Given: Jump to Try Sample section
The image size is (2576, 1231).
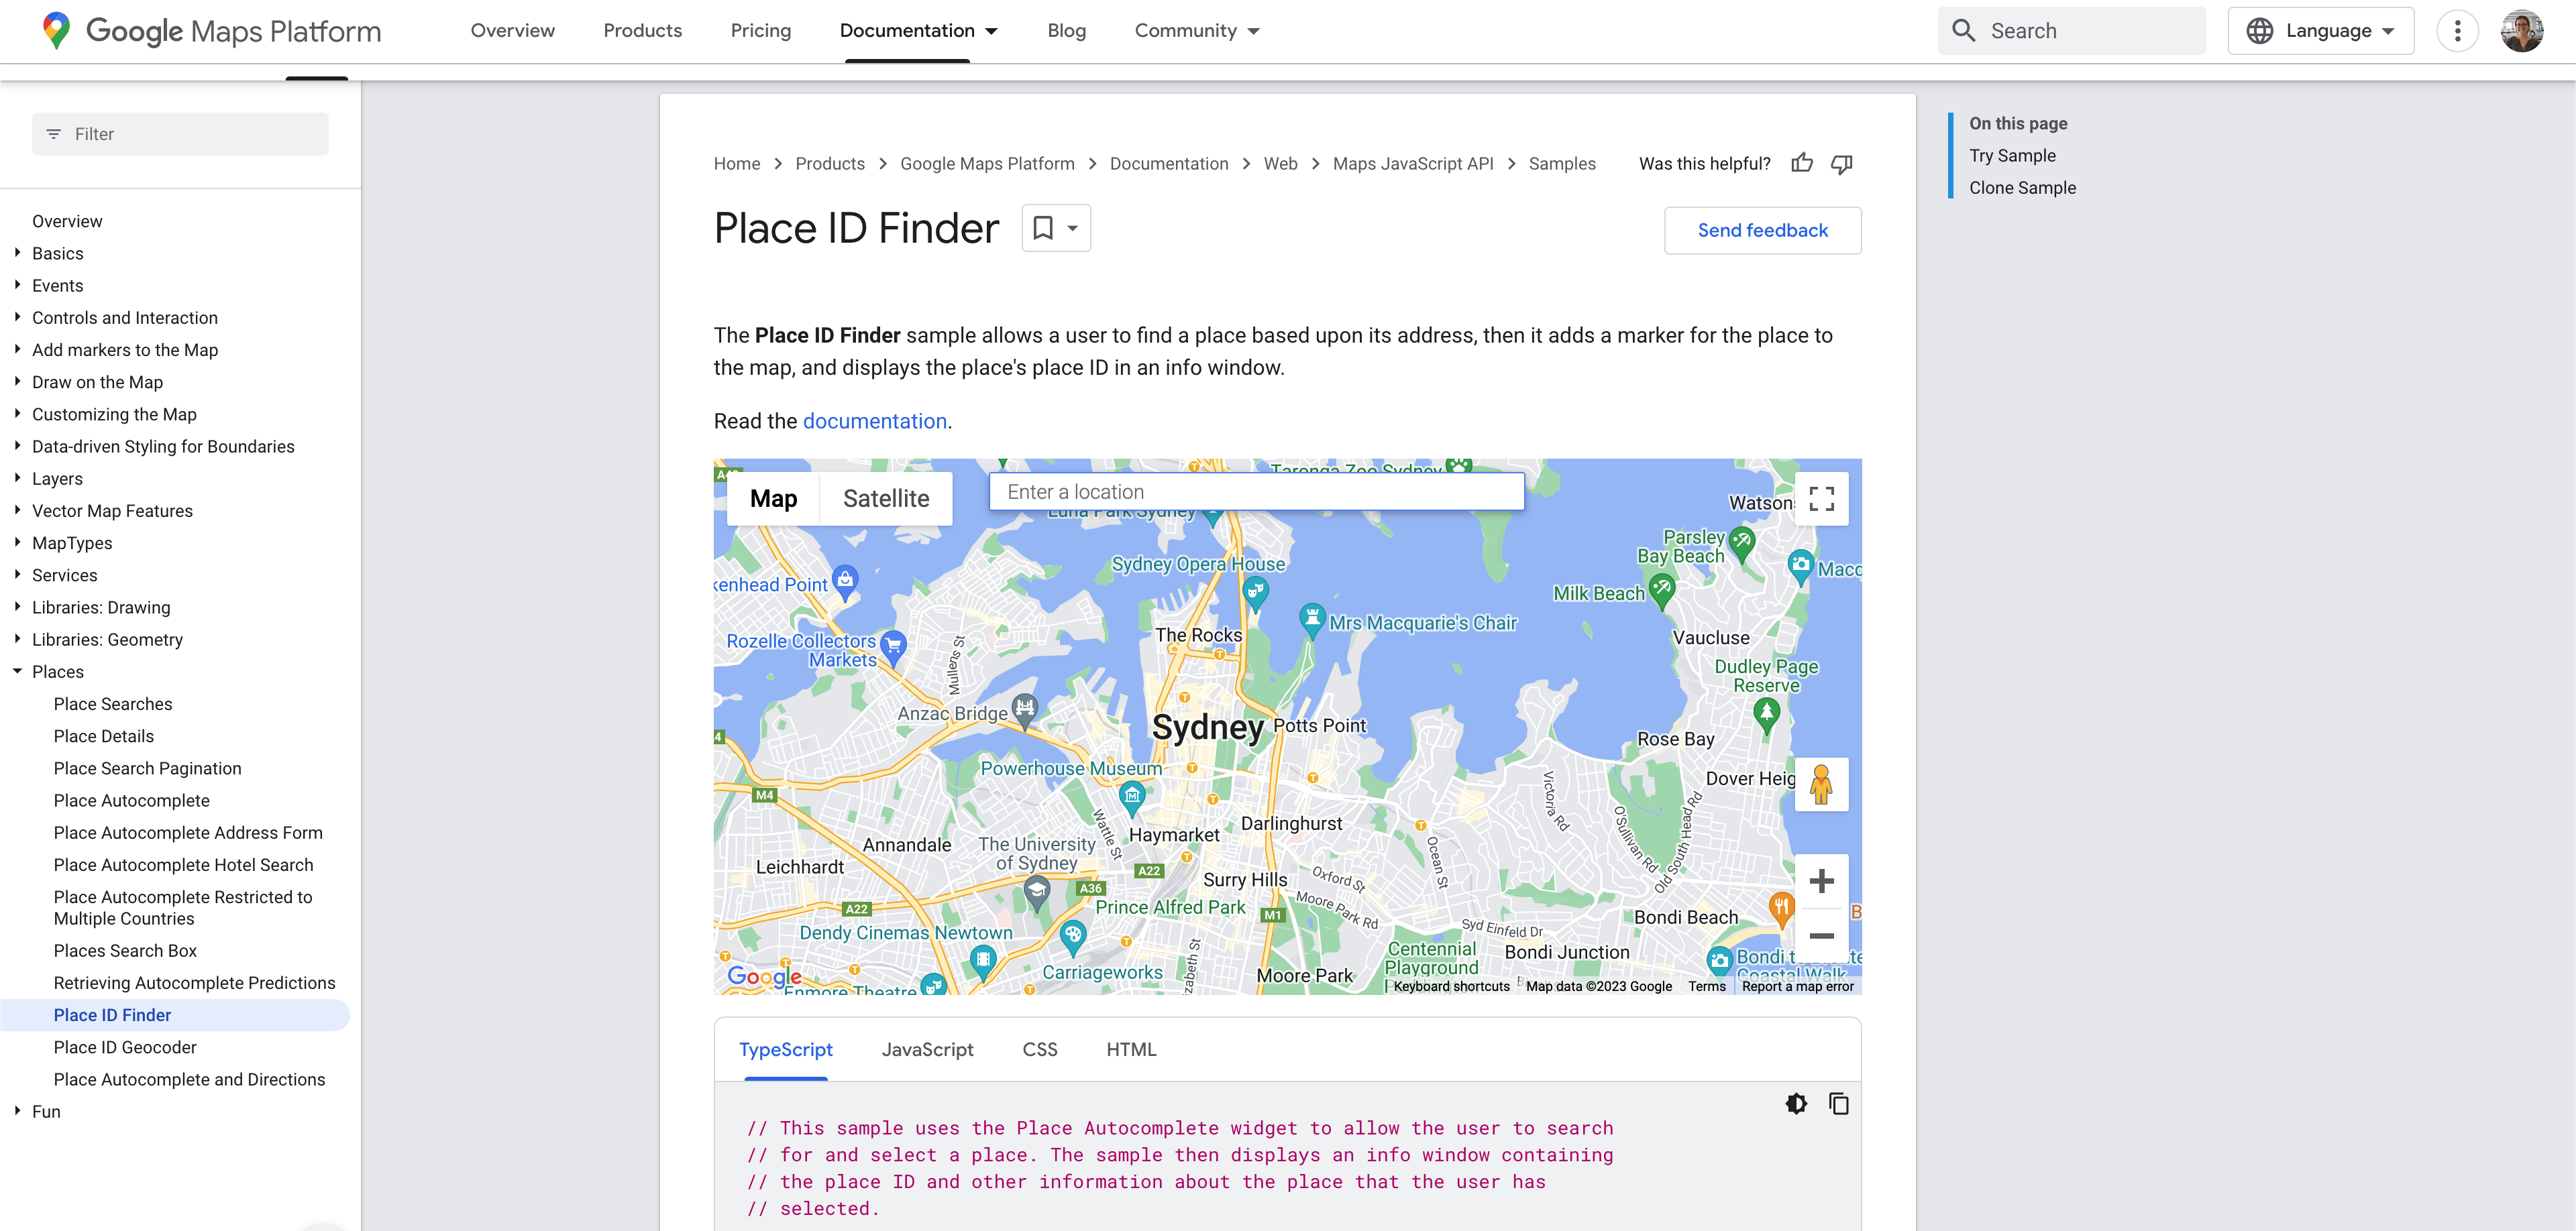Looking at the screenshot, I should point(2012,156).
